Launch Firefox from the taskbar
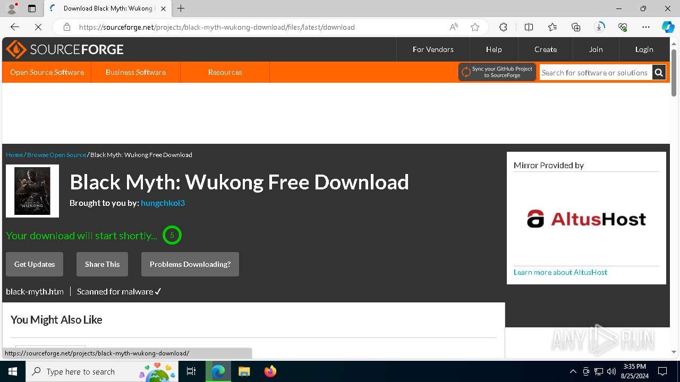Viewport: 680px width, 382px height. pyautogui.click(x=270, y=371)
